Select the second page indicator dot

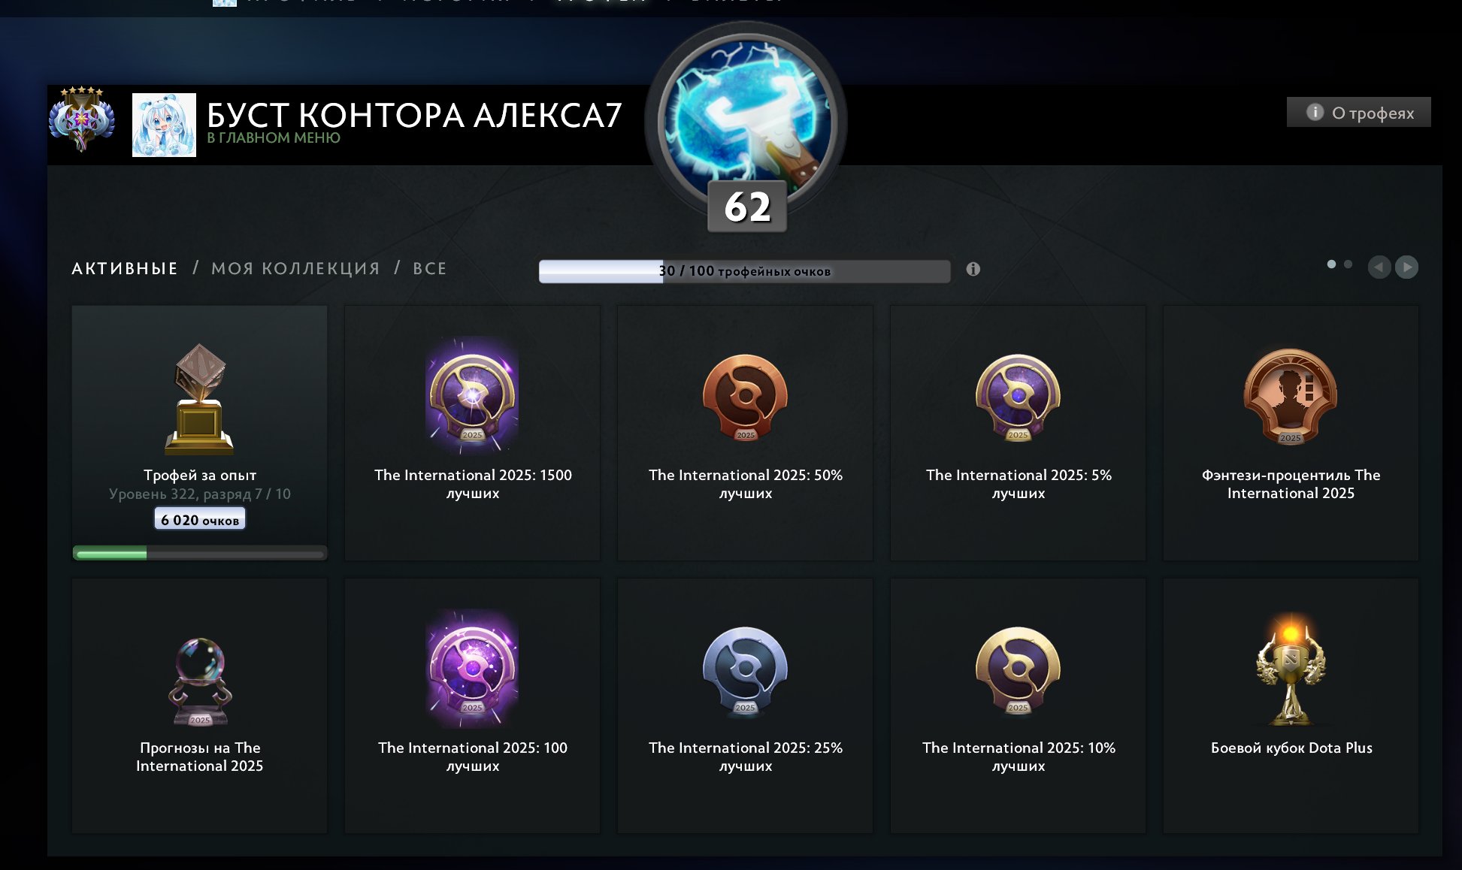[x=1348, y=264]
